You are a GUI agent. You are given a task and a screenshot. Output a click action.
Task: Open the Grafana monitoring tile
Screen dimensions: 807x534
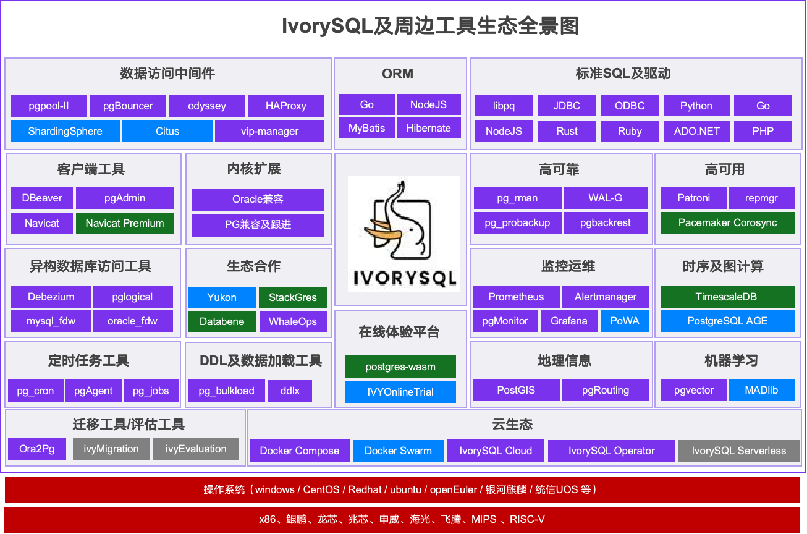(x=569, y=321)
